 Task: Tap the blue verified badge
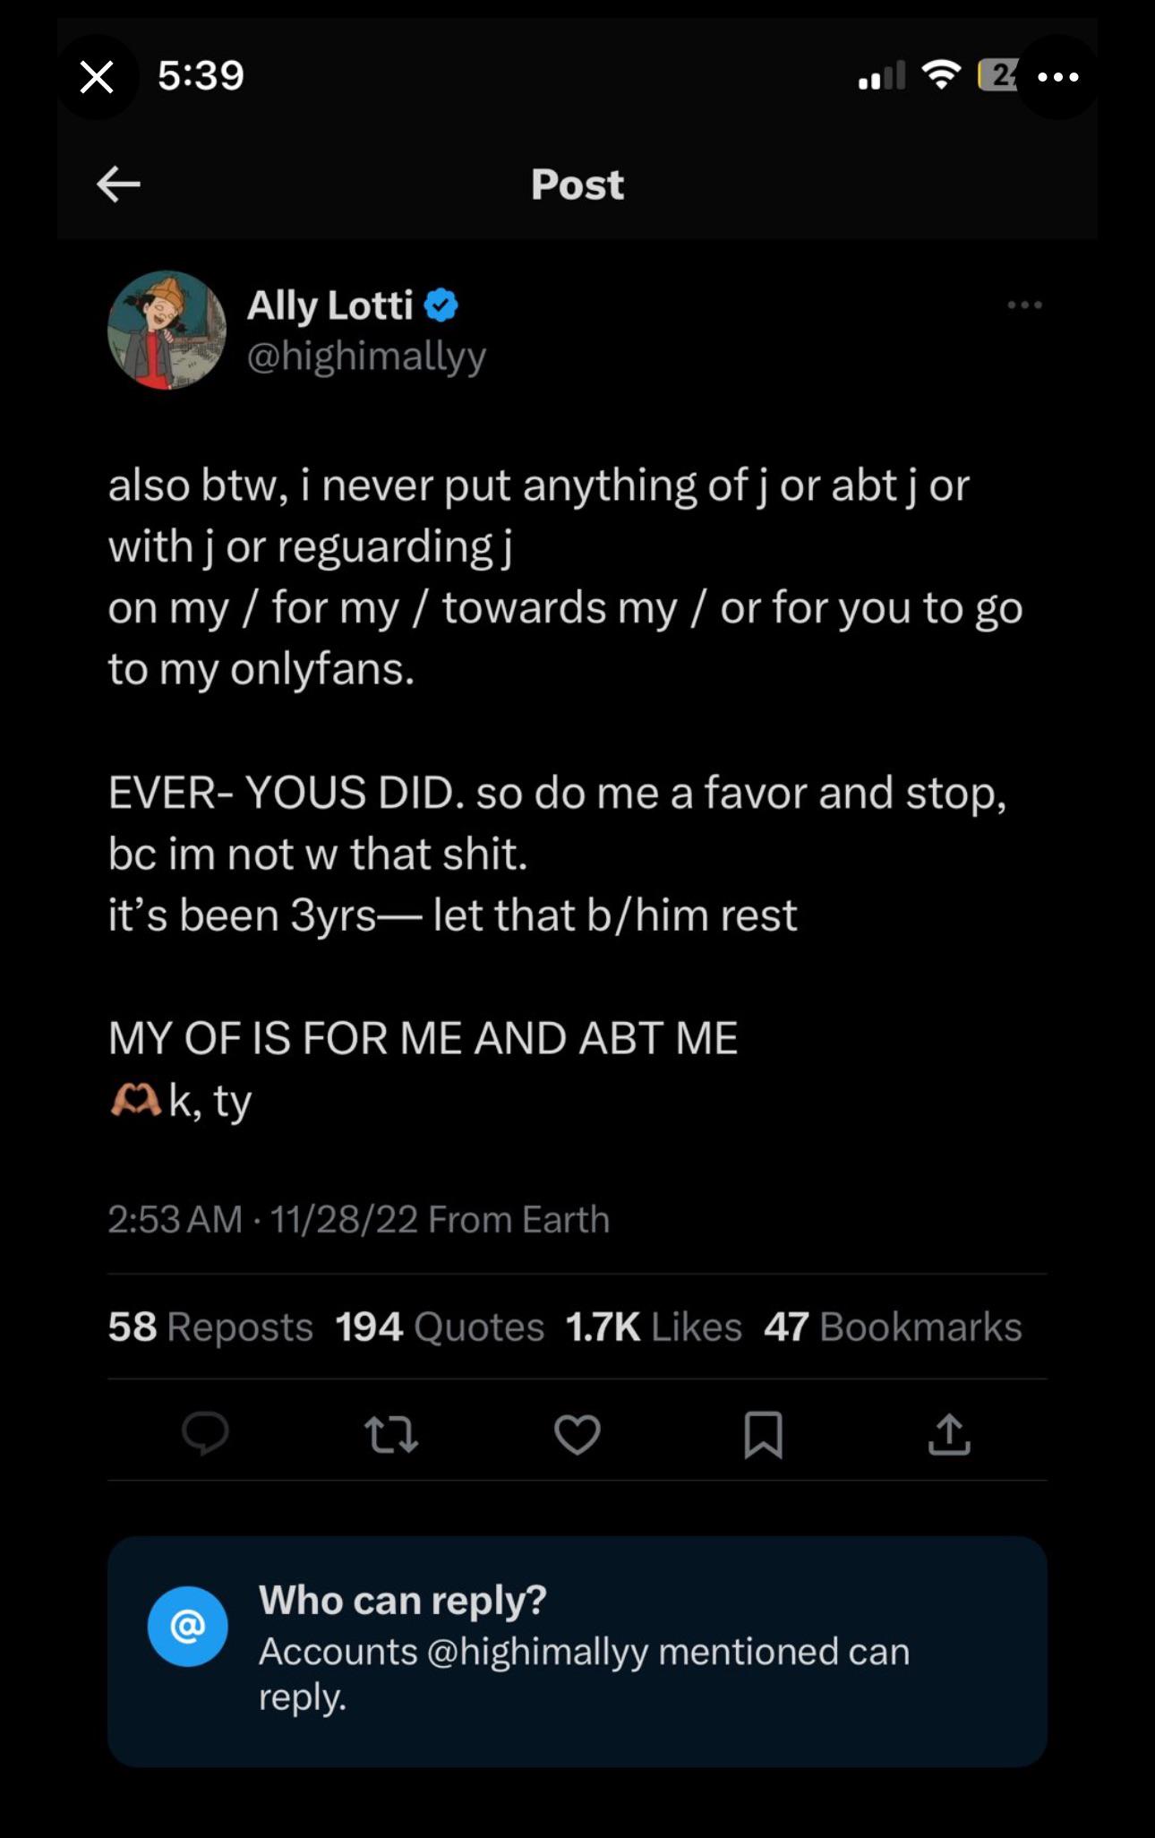[x=441, y=305]
